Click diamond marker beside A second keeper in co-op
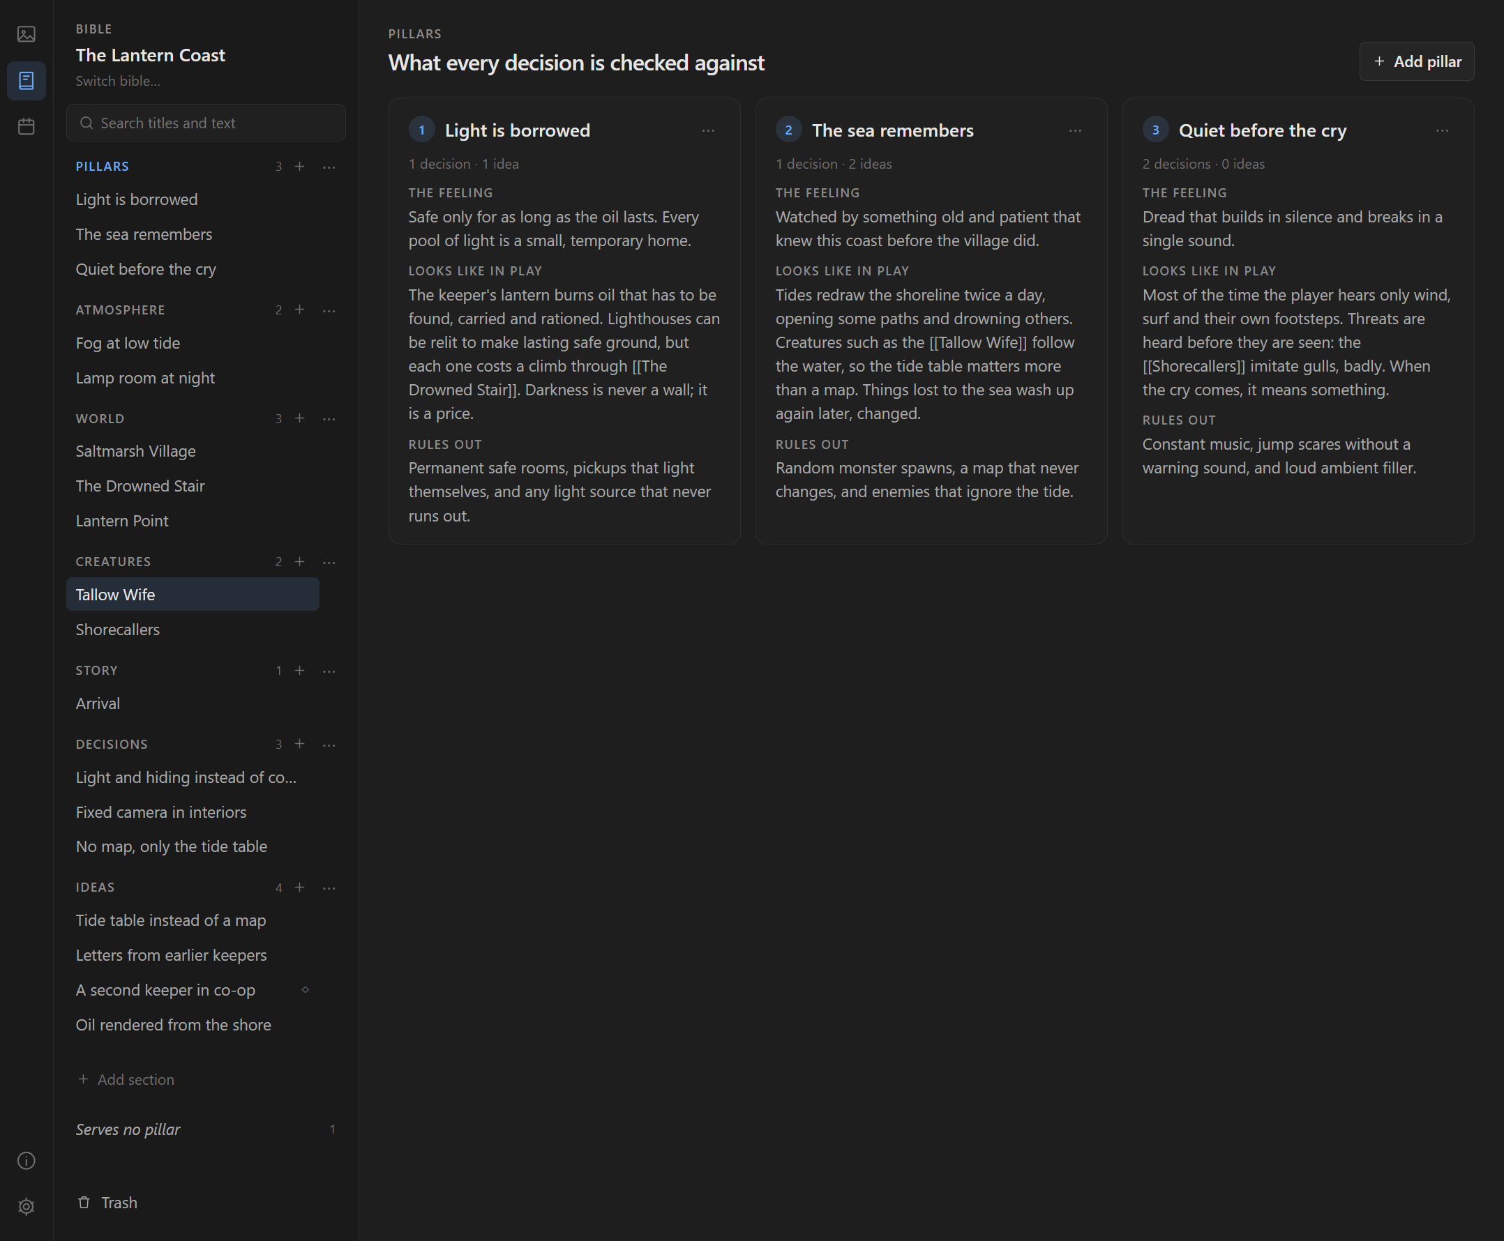 click(306, 990)
